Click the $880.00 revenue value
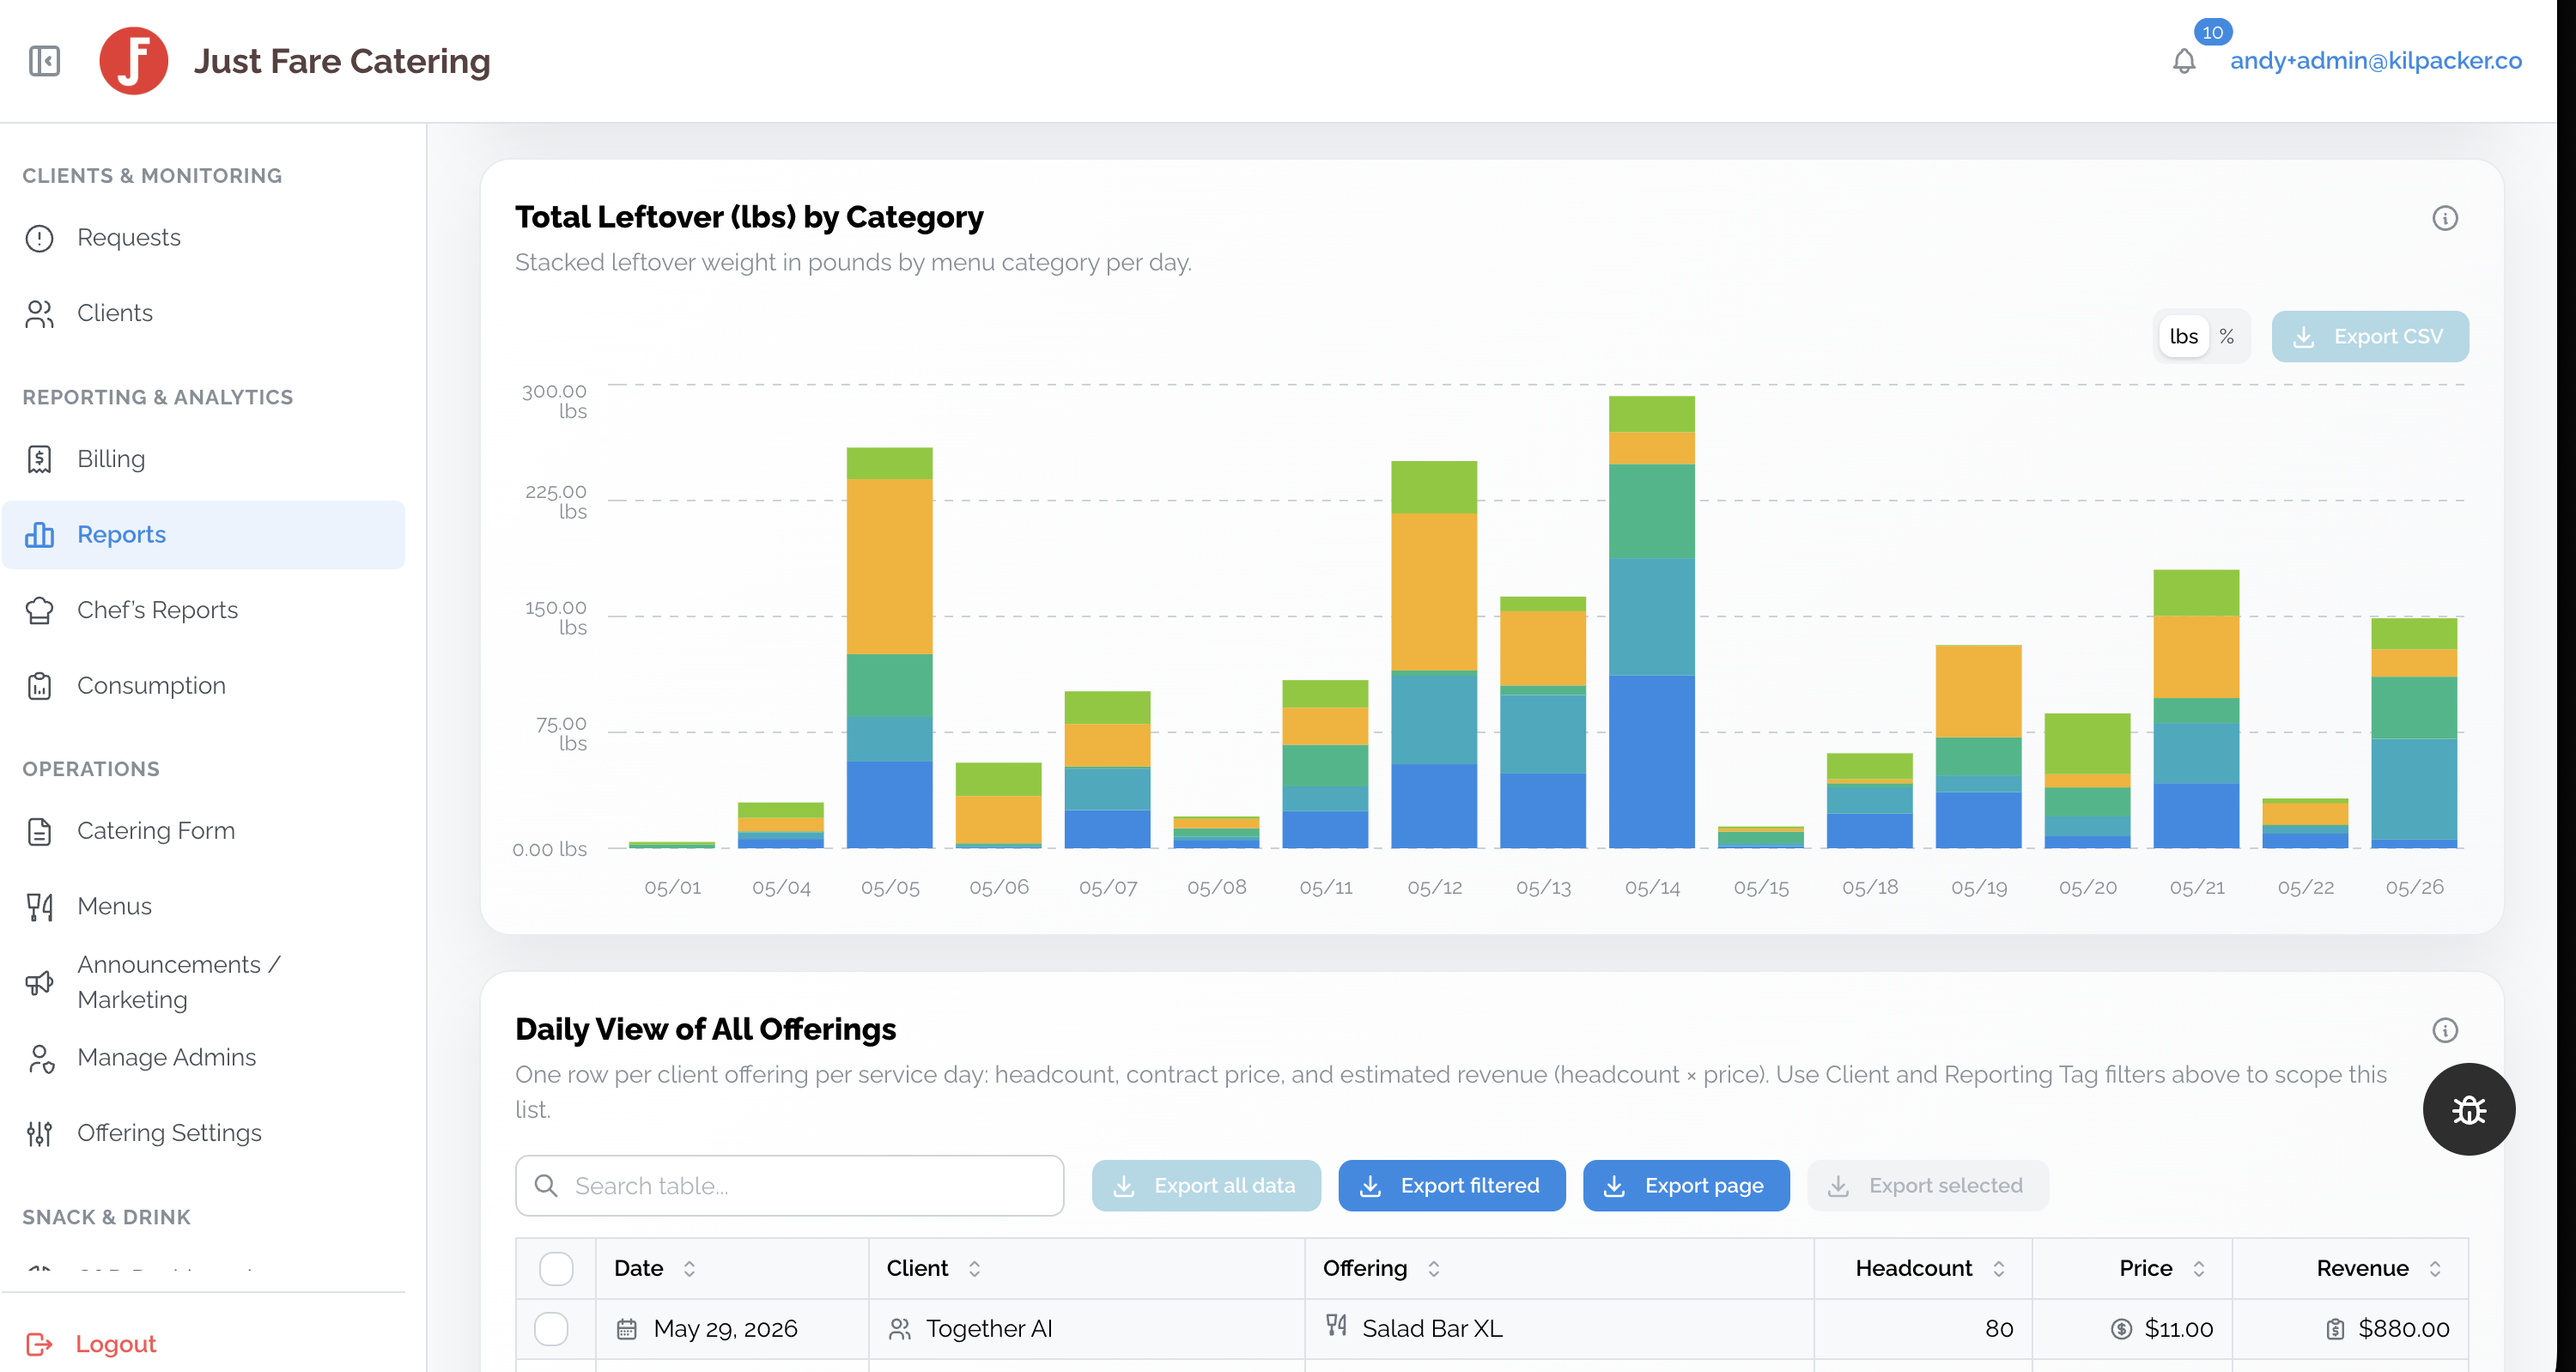The width and height of the screenshot is (2576, 1372). [x=2403, y=1329]
